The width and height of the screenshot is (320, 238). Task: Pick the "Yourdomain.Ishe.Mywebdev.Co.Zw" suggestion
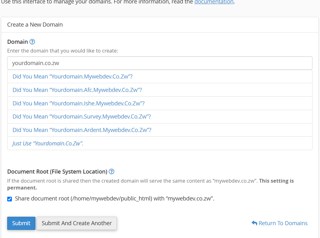pos(79,103)
